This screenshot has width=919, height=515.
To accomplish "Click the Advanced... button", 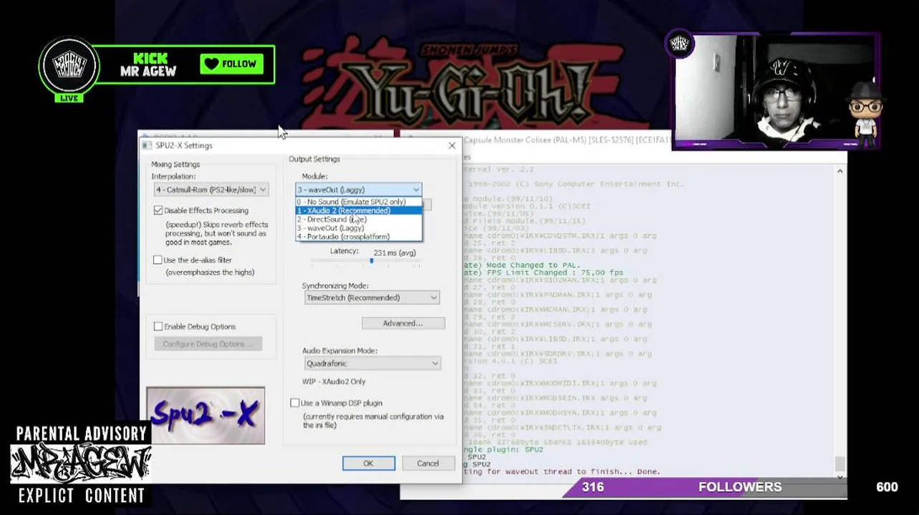I will click(x=403, y=323).
